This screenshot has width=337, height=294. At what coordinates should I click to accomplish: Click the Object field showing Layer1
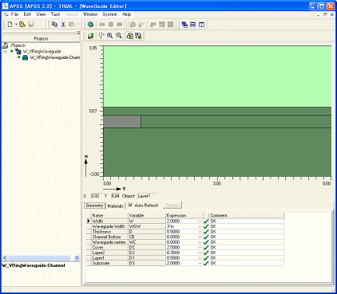point(147,196)
